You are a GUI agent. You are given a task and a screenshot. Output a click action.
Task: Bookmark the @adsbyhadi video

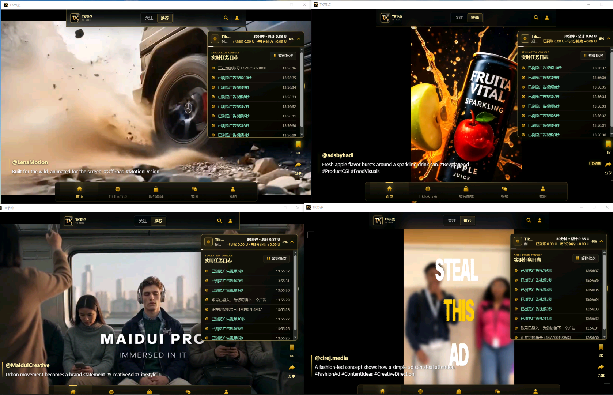pos(608,144)
